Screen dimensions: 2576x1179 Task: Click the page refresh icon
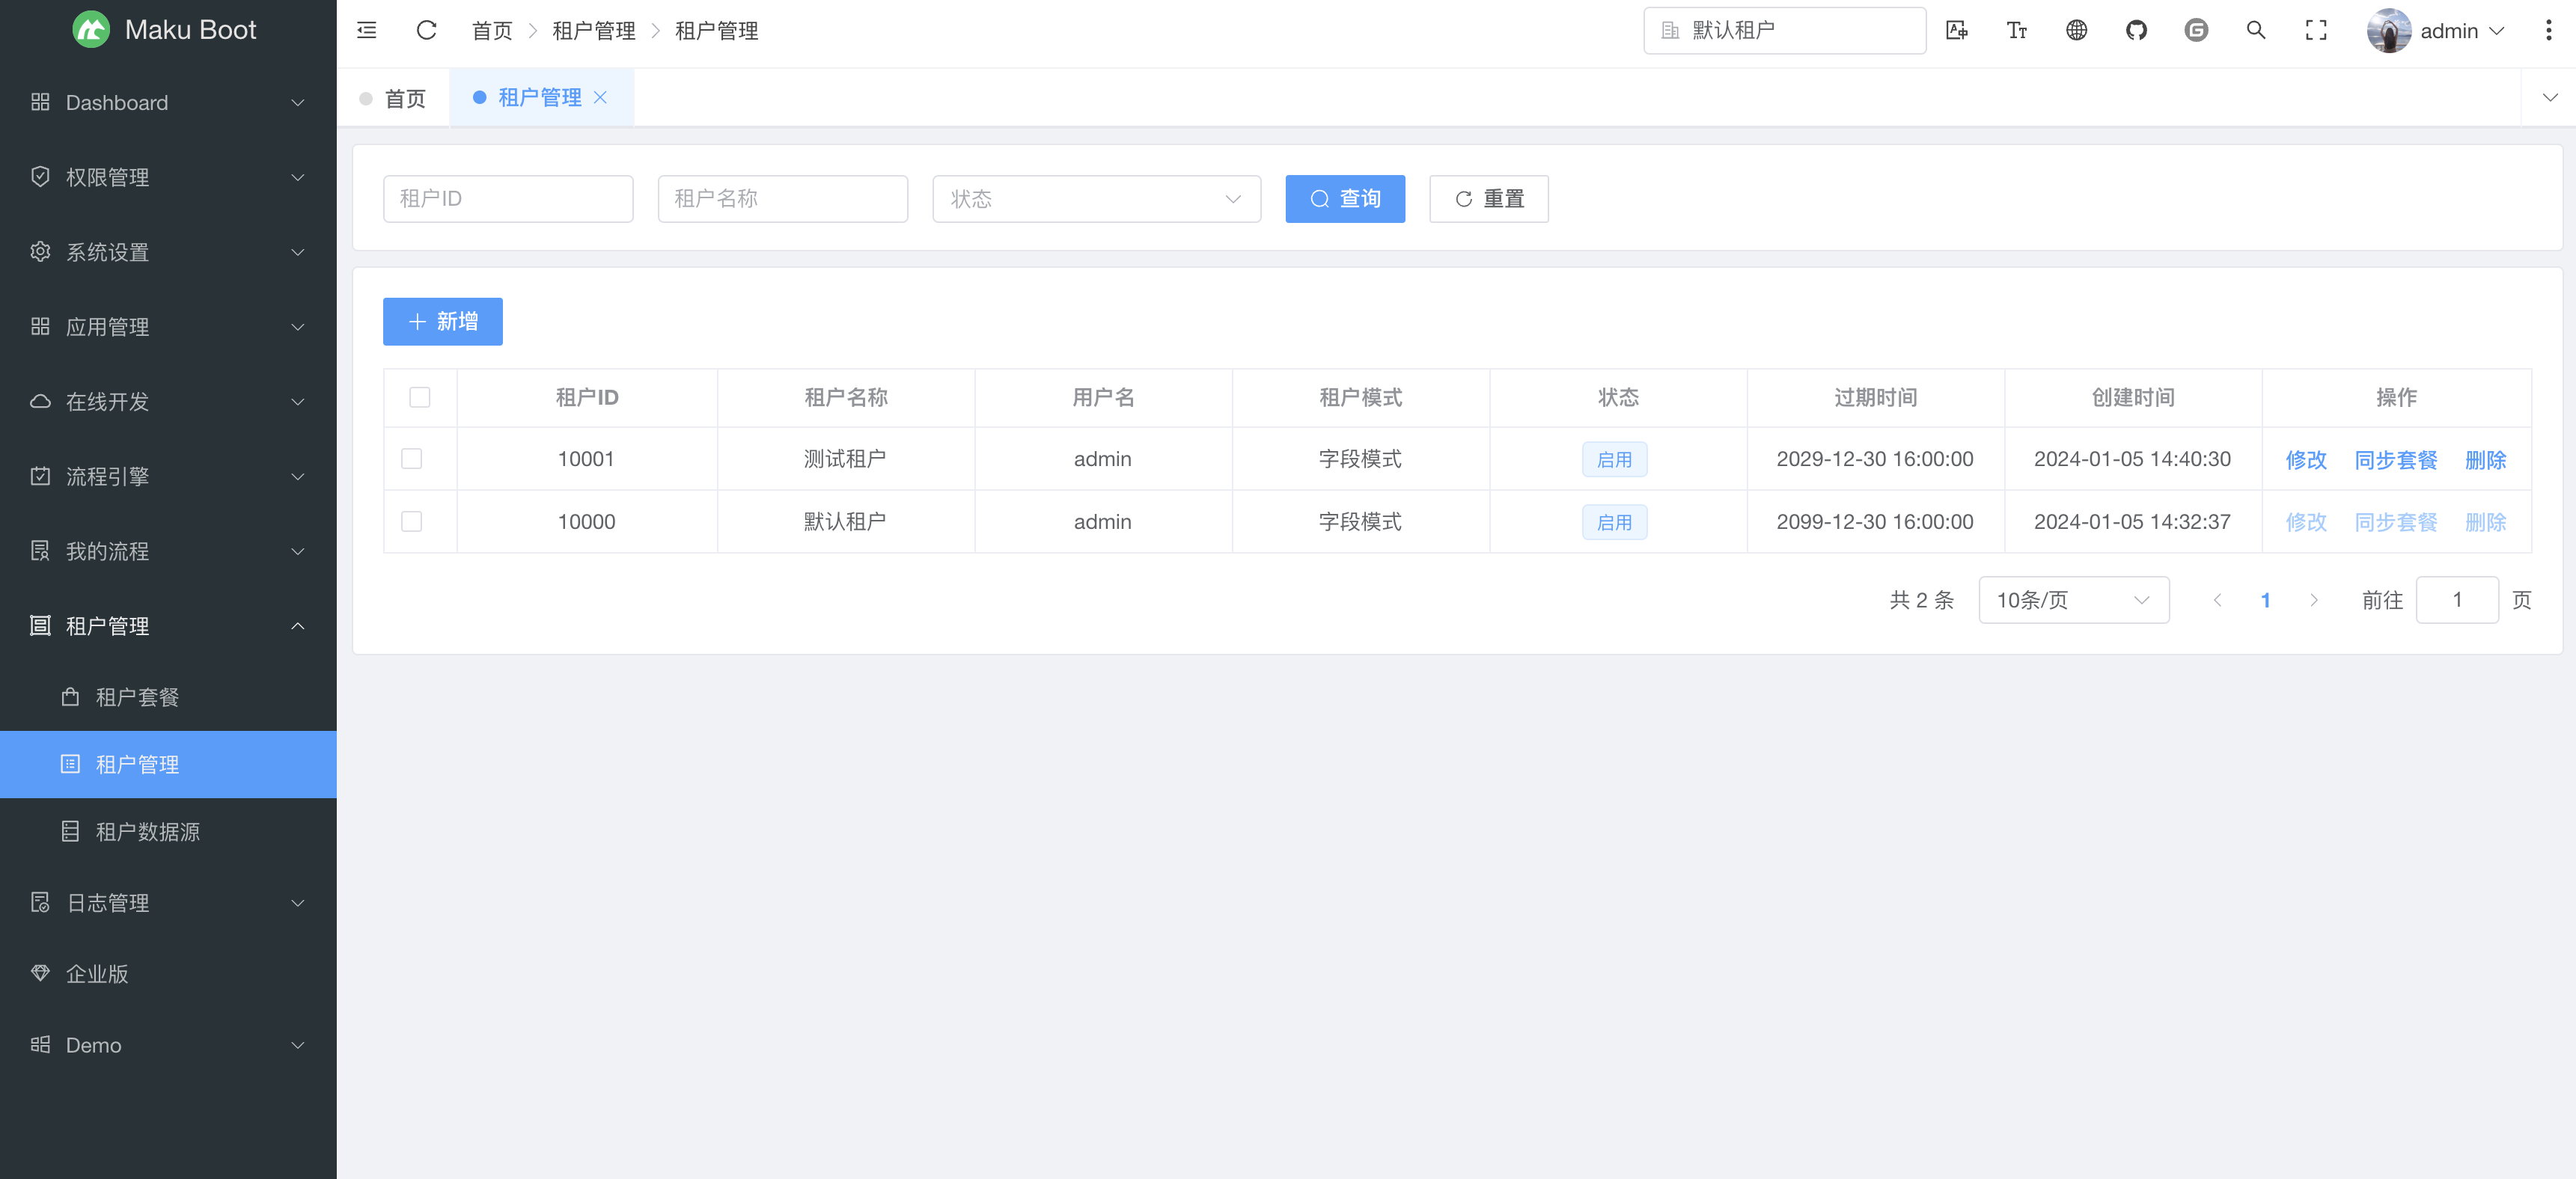coord(426,30)
